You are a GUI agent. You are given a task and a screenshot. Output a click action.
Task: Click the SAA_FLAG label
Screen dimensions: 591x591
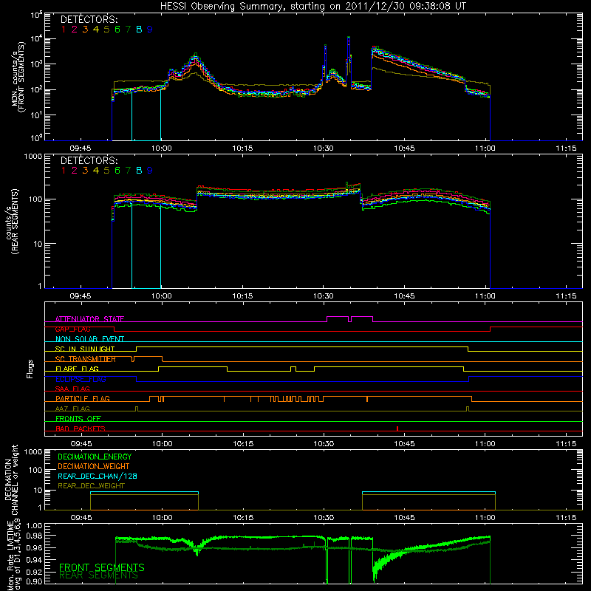click(72, 389)
